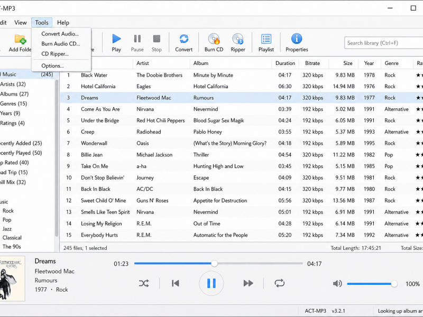This screenshot has height=317, width=423.
Task: Click the Play toolbar icon
Action: [116, 39]
